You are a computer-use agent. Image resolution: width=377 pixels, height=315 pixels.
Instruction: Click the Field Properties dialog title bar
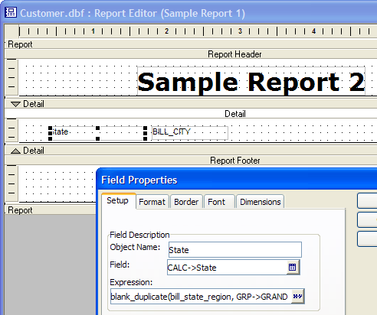[x=237, y=180]
